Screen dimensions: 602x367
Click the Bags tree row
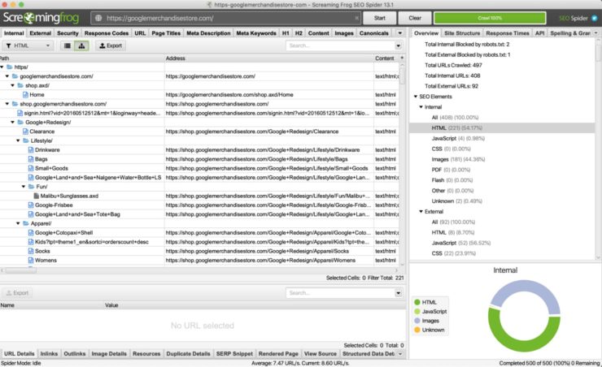[199, 159]
